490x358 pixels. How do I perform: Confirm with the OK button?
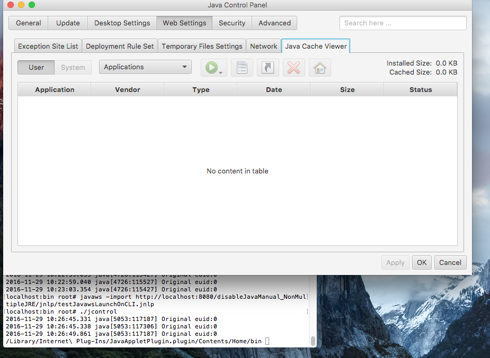coord(422,263)
